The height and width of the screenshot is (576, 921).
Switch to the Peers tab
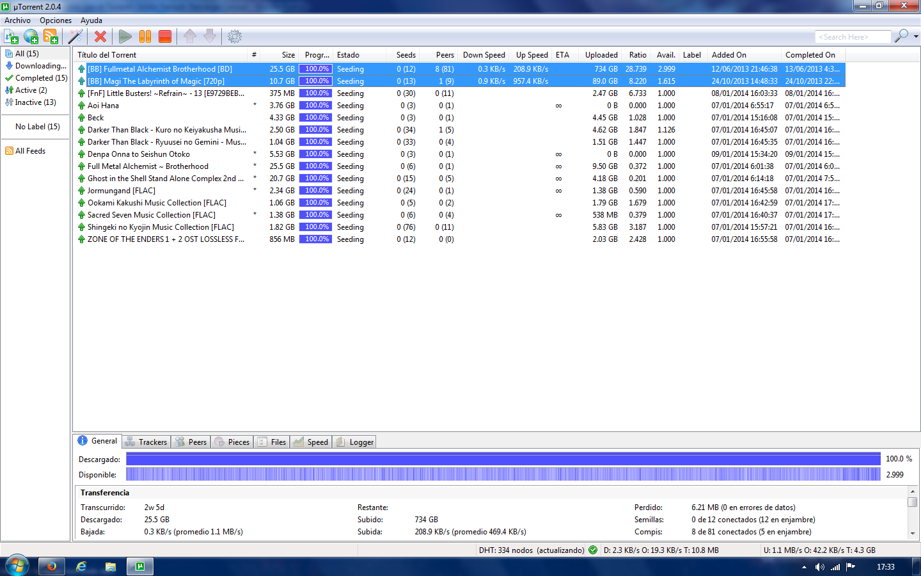coord(191,442)
